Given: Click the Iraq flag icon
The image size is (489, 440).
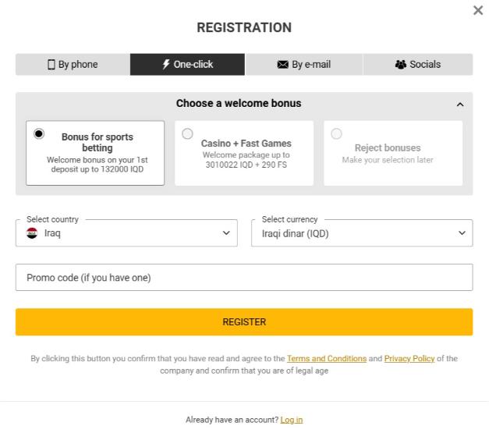Looking at the screenshot, I should coord(32,232).
